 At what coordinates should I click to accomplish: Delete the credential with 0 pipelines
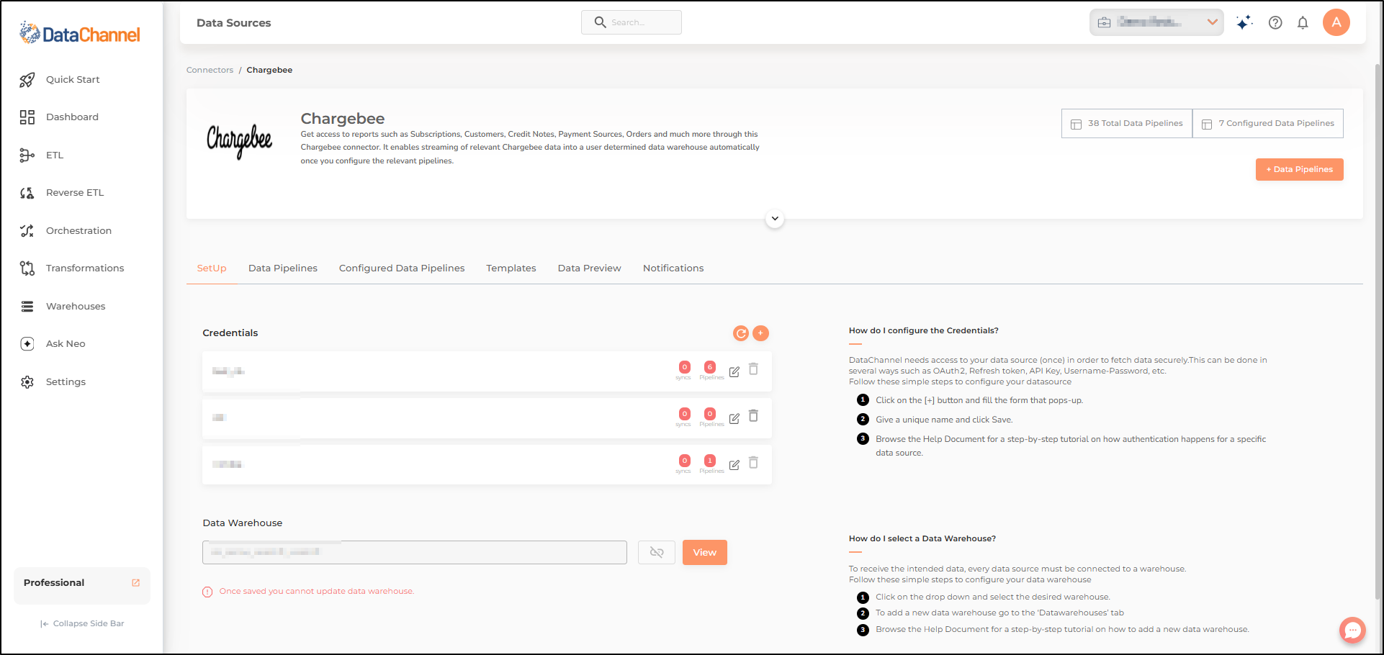tap(753, 416)
